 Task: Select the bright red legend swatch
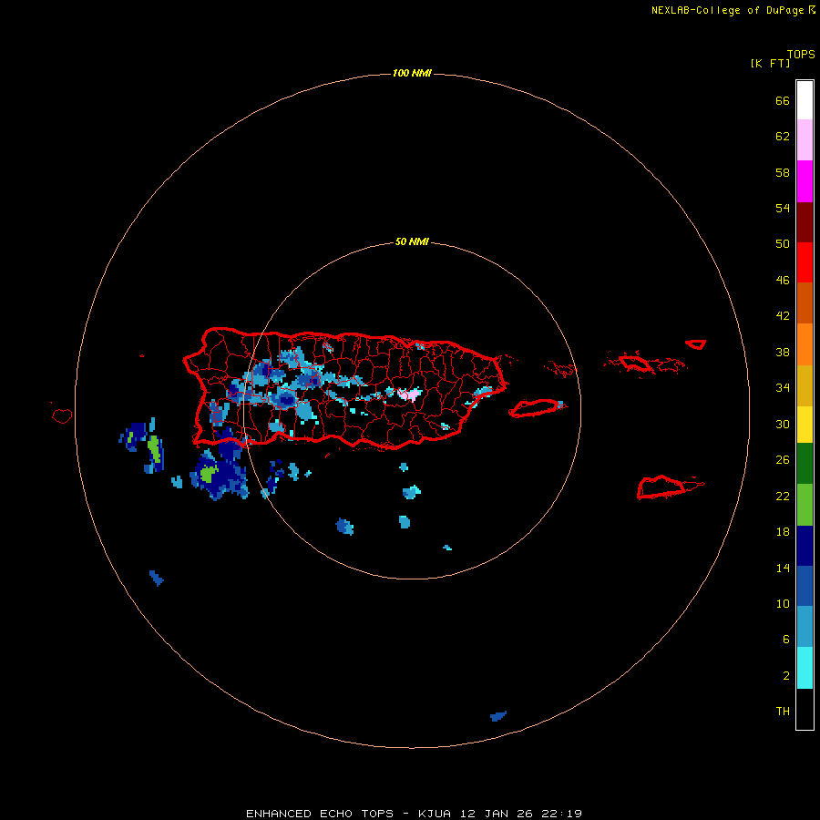805,262
